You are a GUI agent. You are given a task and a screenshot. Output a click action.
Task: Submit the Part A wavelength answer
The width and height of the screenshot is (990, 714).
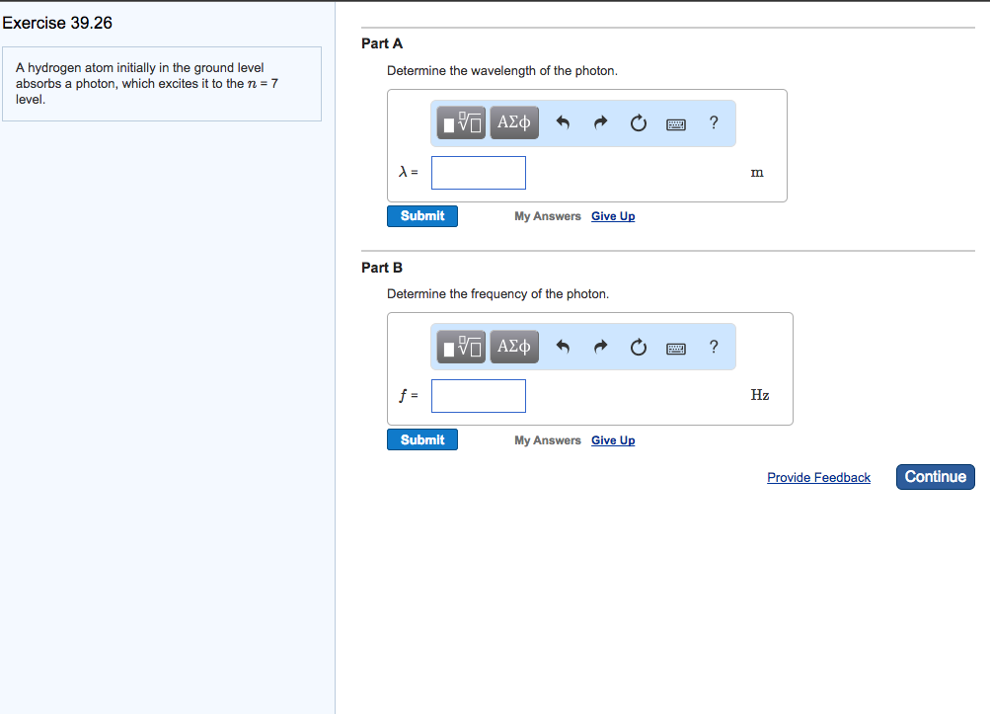point(422,216)
